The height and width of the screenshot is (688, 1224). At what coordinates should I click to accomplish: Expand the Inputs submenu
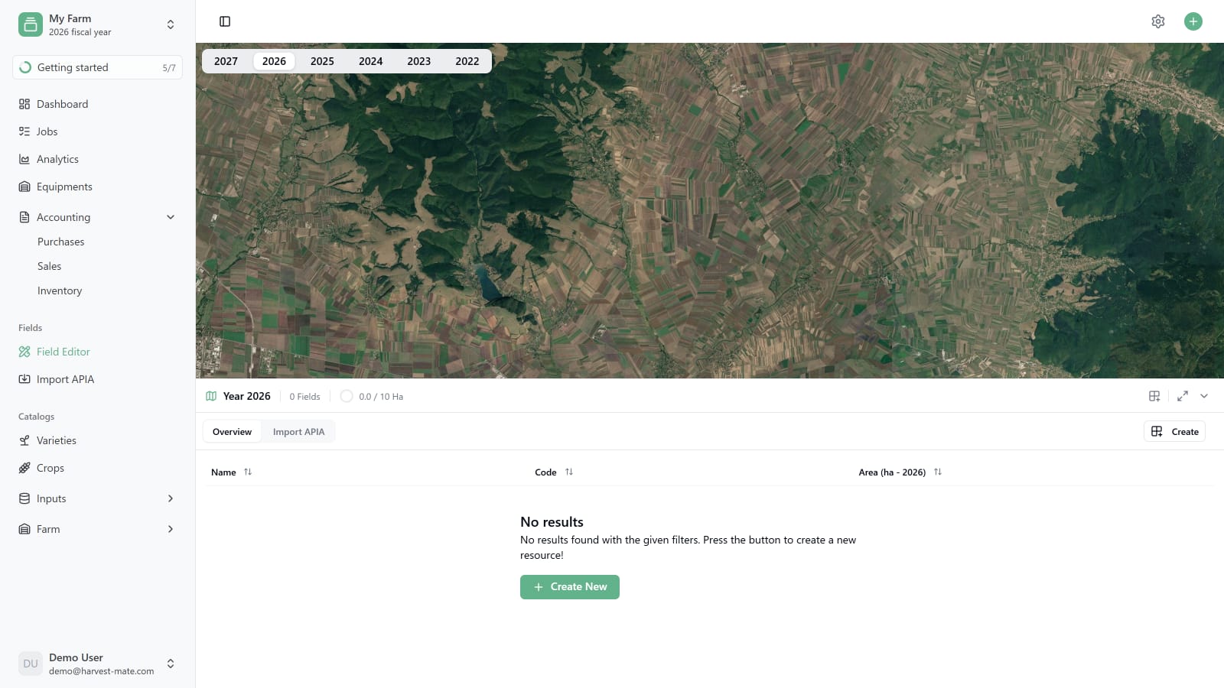97,498
